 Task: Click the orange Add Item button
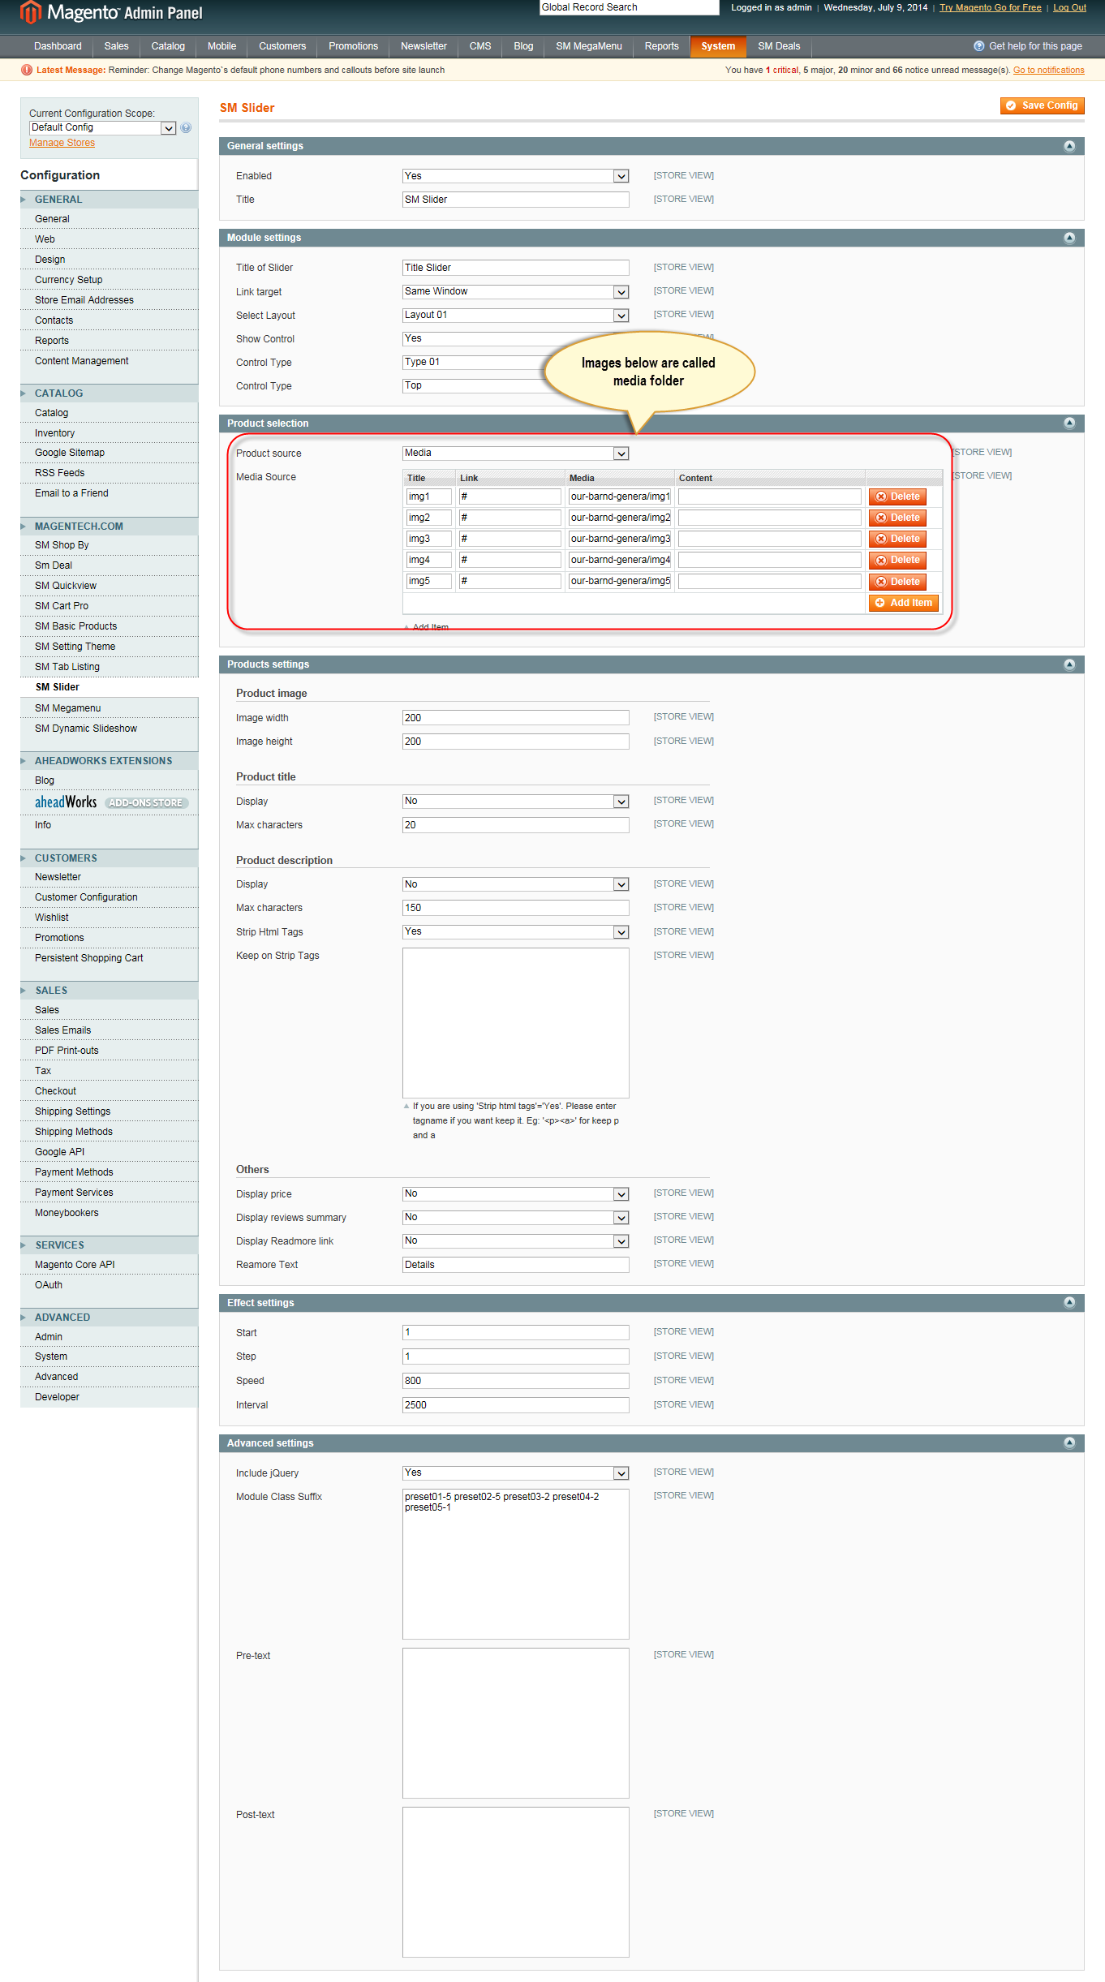click(903, 603)
